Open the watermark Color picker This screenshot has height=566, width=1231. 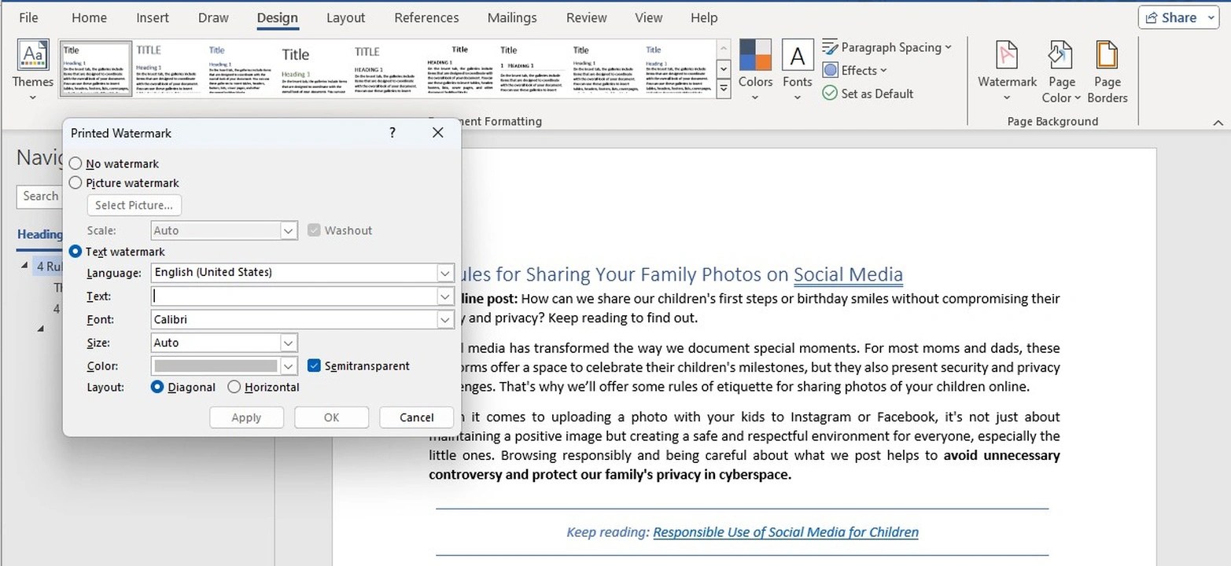289,366
